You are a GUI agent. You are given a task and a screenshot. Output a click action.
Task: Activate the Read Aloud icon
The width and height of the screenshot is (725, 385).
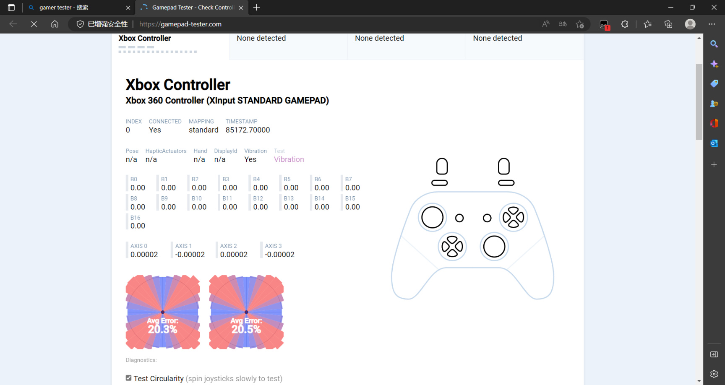pyautogui.click(x=546, y=24)
